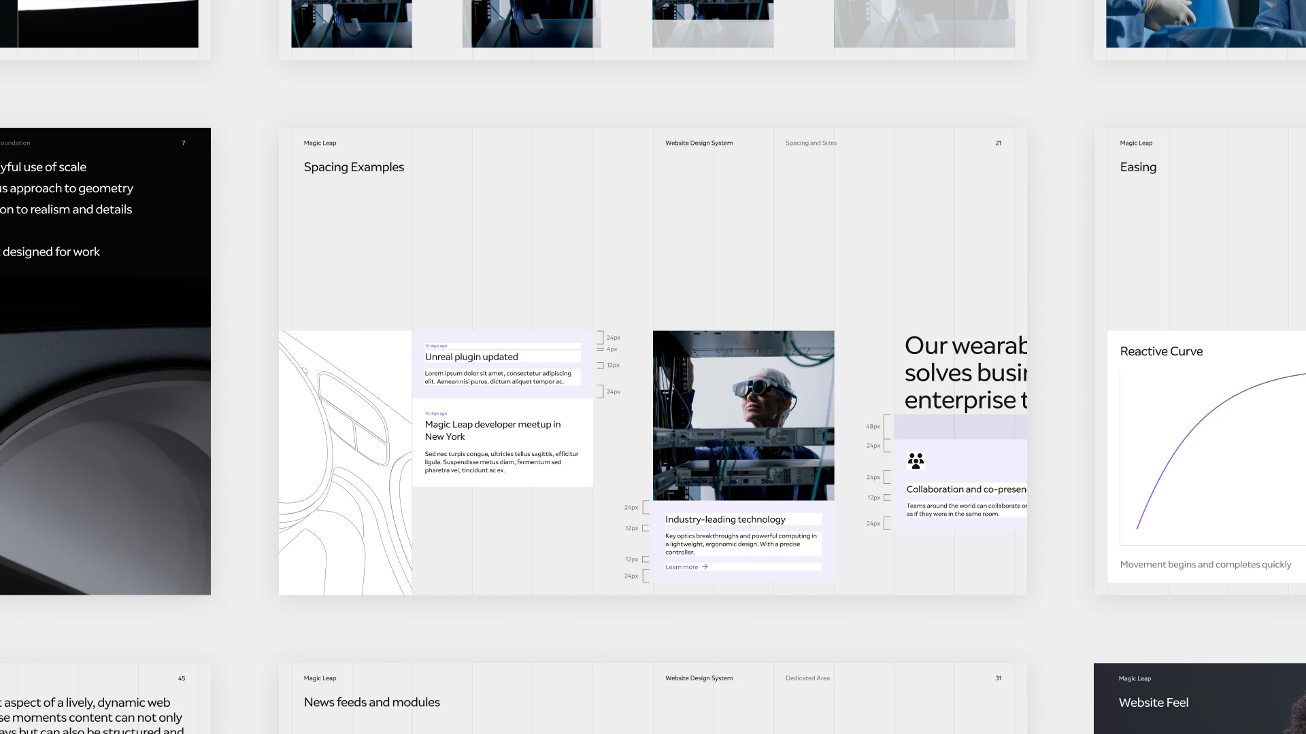Image resolution: width=1306 pixels, height=734 pixels.
Task: Open the "Learn more" link
Action: tap(681, 566)
